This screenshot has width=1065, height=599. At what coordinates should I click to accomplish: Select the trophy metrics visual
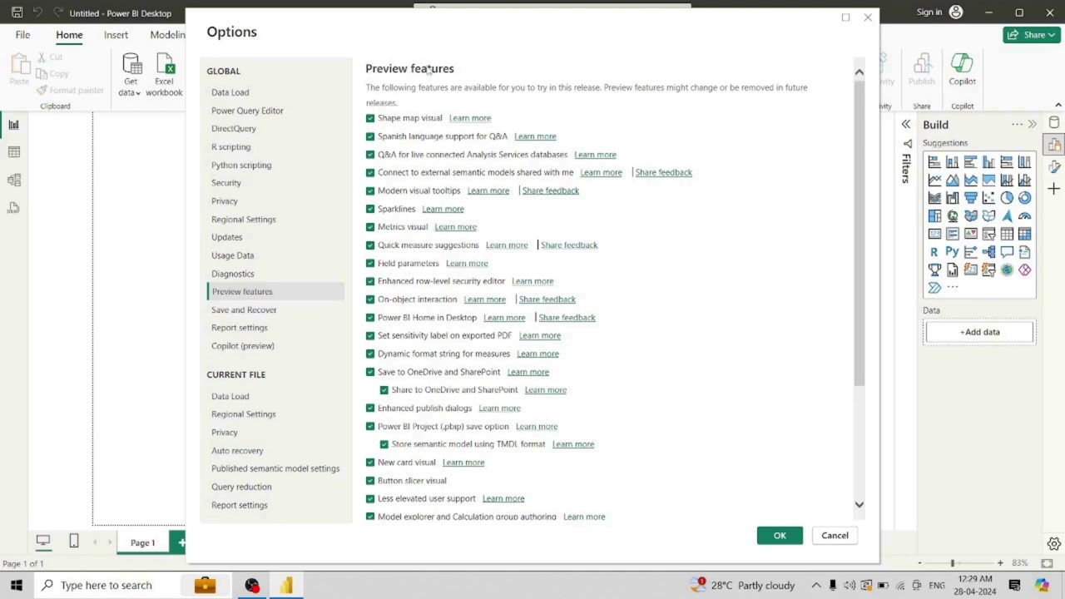coord(934,270)
